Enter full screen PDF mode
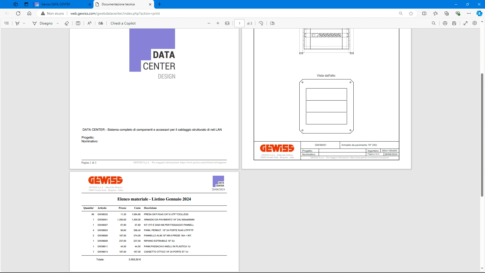 pyautogui.click(x=466, y=23)
